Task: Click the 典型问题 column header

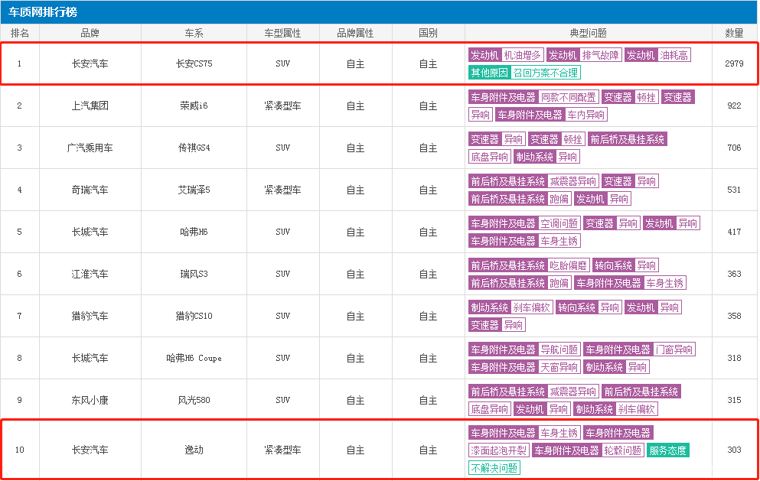Action: [x=588, y=33]
